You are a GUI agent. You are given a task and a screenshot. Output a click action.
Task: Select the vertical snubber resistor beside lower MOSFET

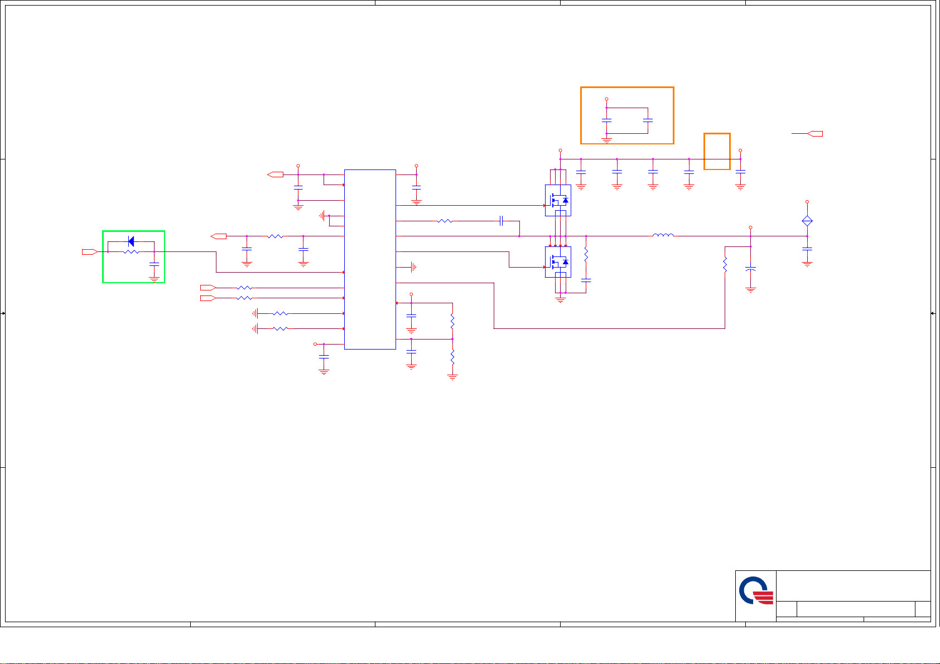click(x=586, y=255)
